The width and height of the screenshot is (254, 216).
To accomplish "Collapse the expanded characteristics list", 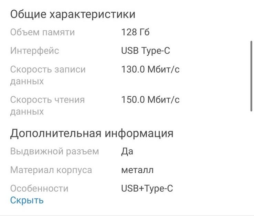I will click(x=27, y=200).
